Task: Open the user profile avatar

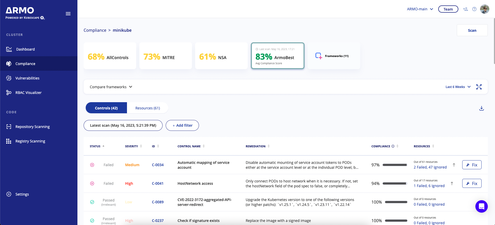Action: pos(484,9)
